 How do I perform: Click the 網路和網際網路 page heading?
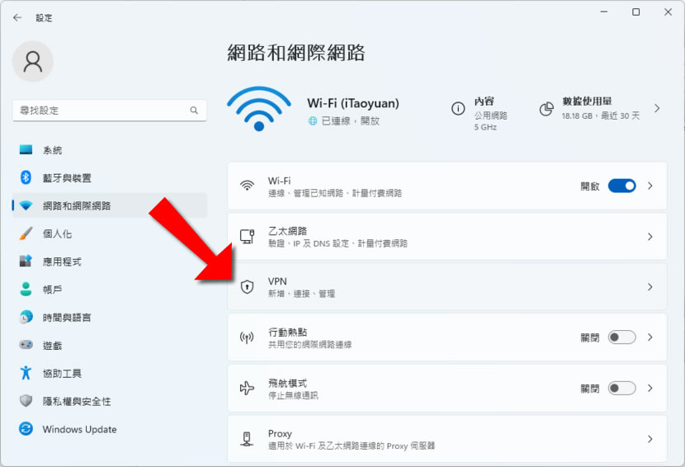point(295,53)
